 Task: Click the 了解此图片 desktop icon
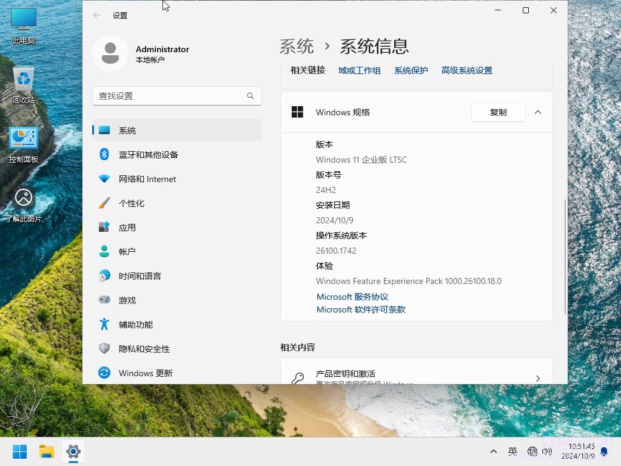[24, 204]
